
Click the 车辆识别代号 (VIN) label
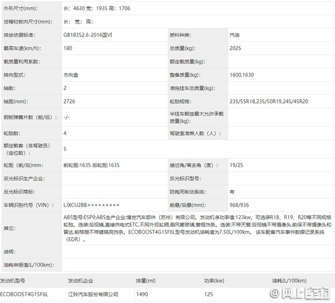pos(29,205)
